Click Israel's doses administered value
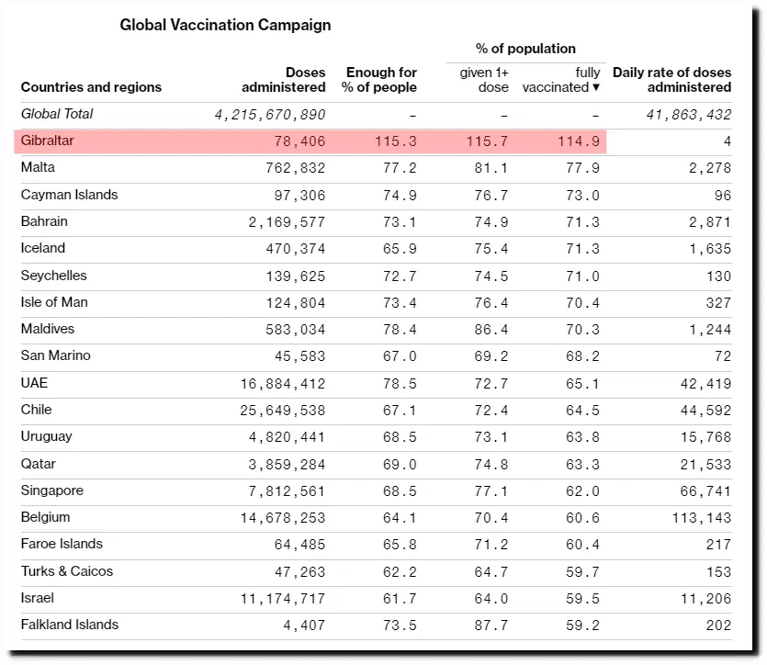Image resolution: width=767 pixels, height=665 pixels. [x=283, y=599]
